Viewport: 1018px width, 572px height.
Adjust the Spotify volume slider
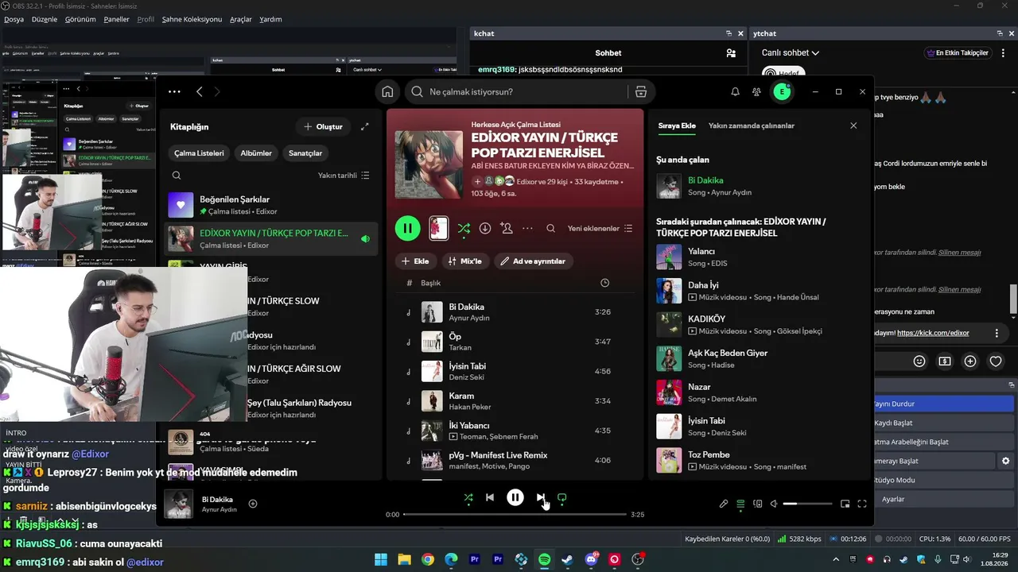point(807,504)
